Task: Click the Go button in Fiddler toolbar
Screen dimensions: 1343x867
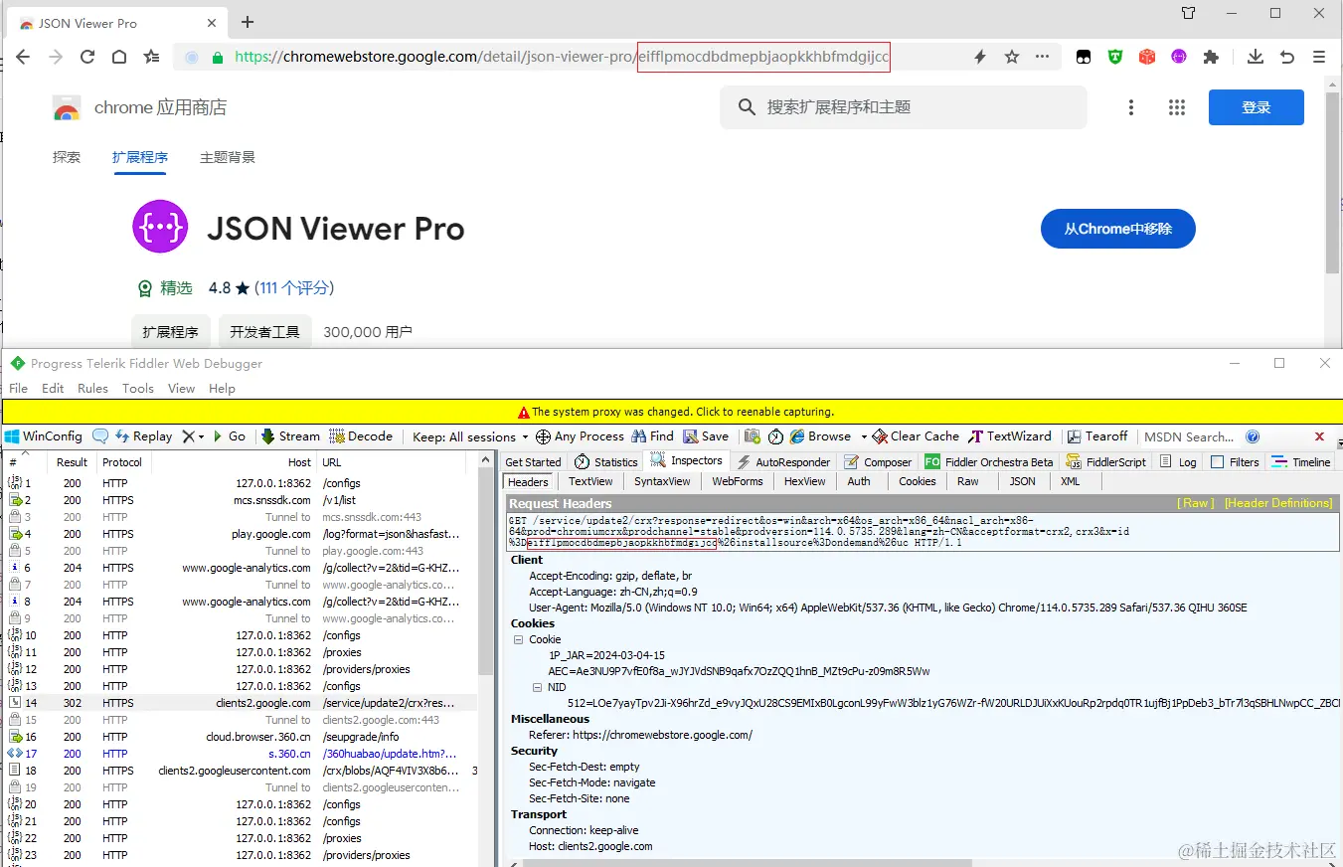Action: coord(229,436)
